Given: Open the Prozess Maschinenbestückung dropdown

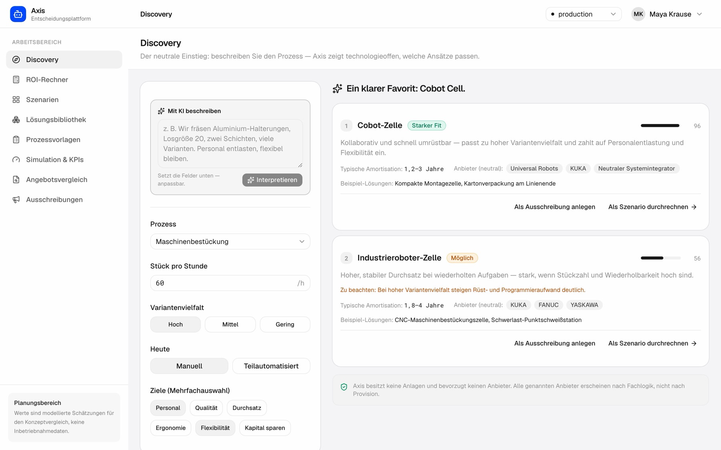Looking at the screenshot, I should pos(230,242).
